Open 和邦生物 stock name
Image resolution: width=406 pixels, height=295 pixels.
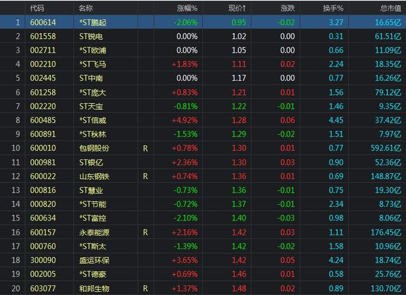pos(94,289)
